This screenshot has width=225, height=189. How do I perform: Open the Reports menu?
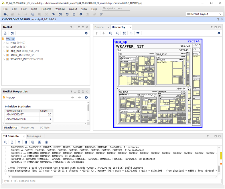click(46, 9)
